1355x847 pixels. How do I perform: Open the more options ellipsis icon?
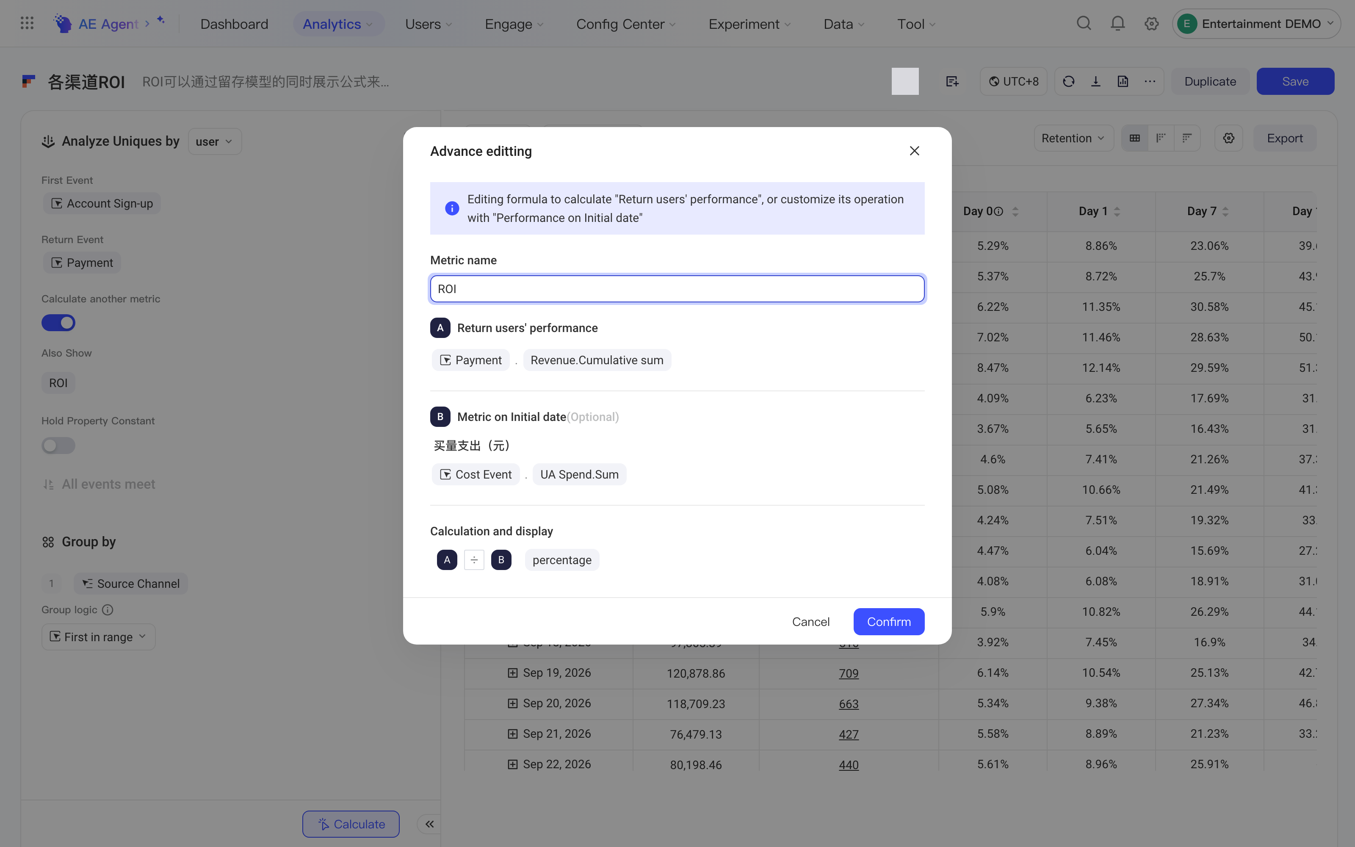(x=1150, y=82)
